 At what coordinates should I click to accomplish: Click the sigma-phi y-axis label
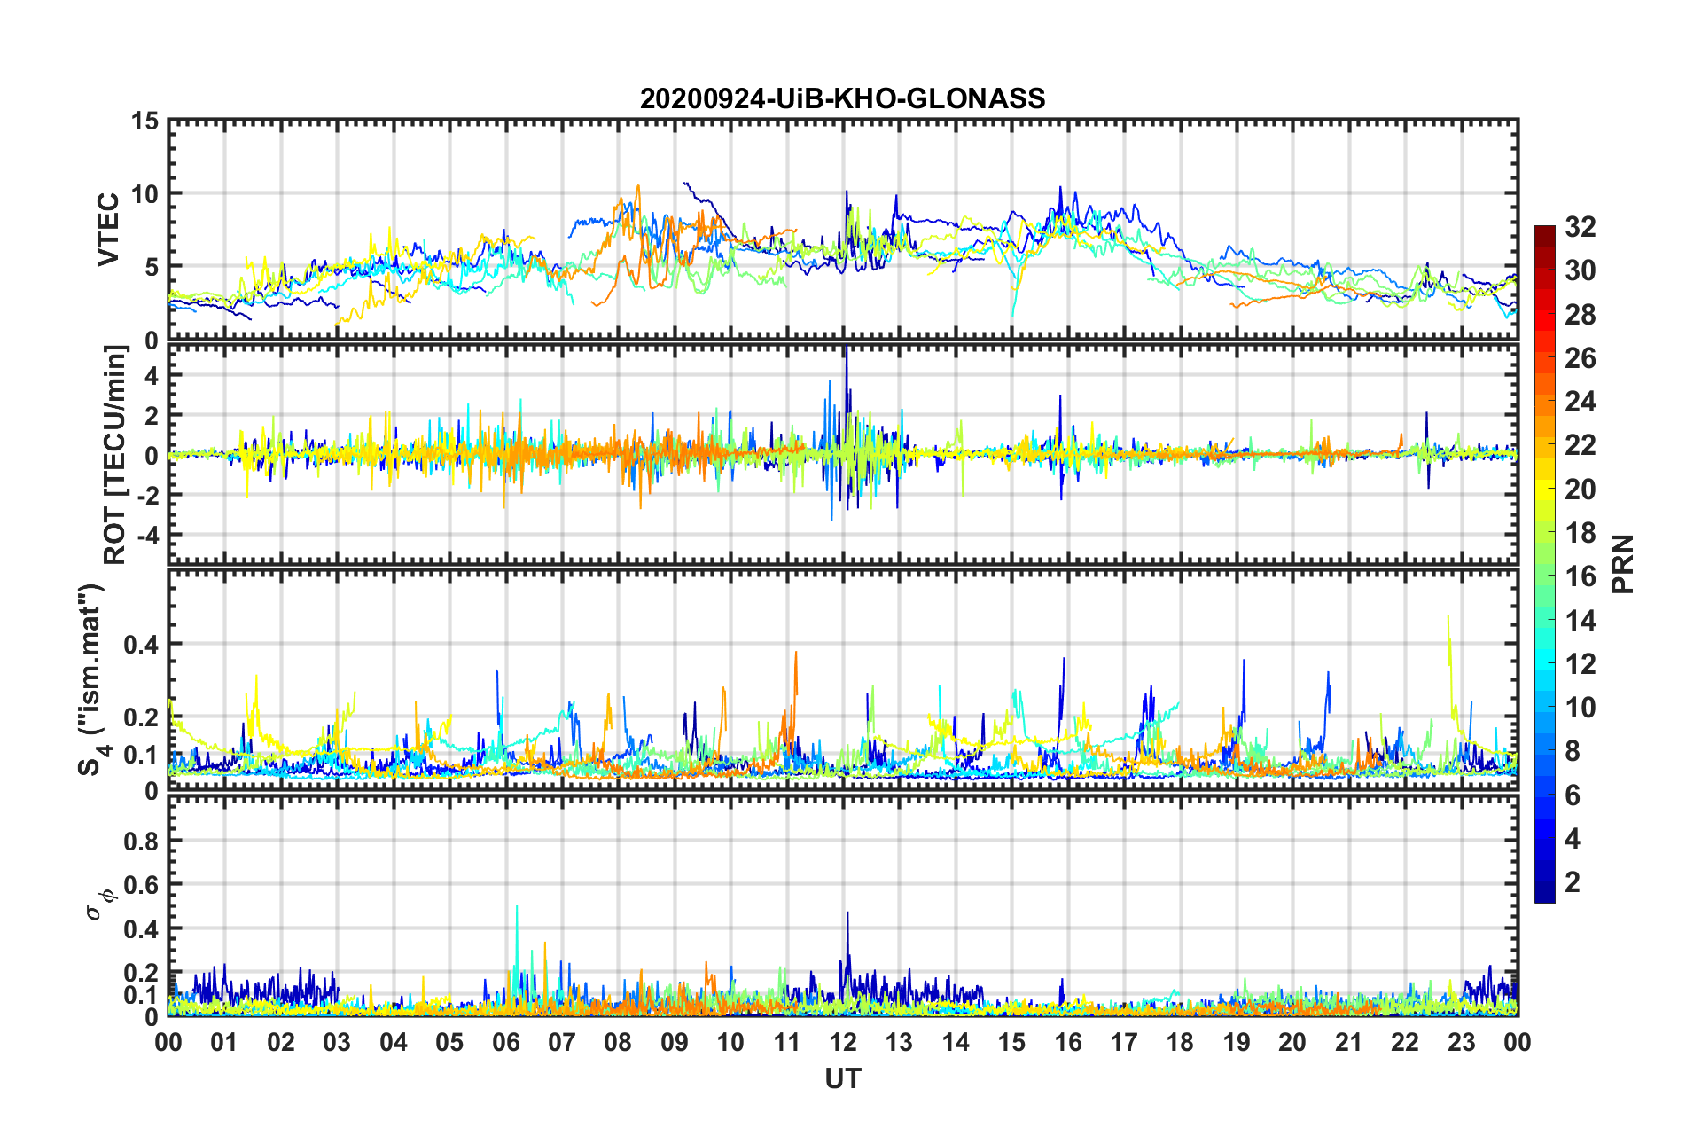click(99, 904)
